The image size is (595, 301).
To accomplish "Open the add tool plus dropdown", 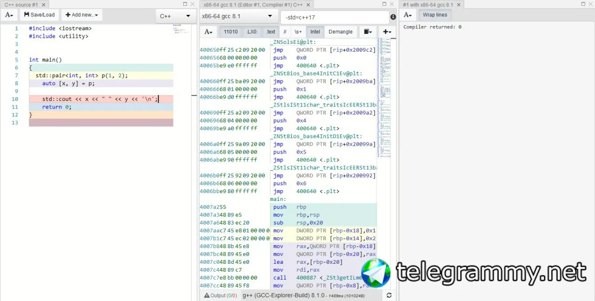I will point(387,32).
